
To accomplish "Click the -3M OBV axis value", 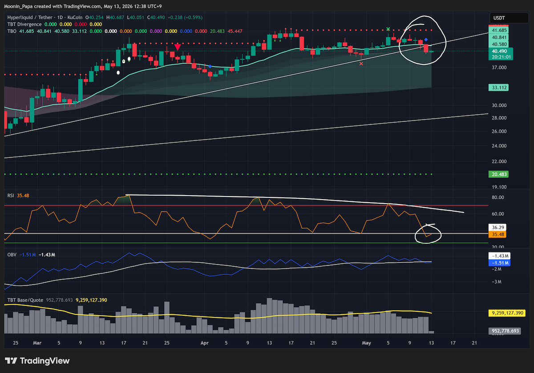I will pyautogui.click(x=497, y=282).
